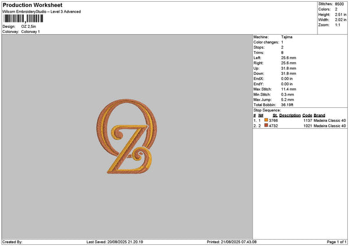Click the 'Created By:' footer label
The height and width of the screenshot is (246, 349).
click(x=12, y=242)
